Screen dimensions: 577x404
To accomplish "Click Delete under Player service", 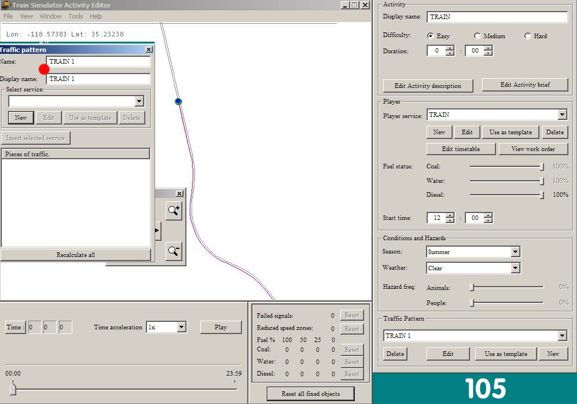I will click(x=555, y=132).
